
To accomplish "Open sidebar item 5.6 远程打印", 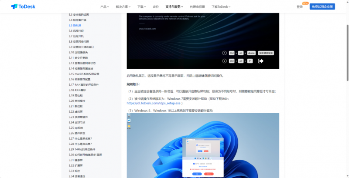I will click(x=76, y=31).
